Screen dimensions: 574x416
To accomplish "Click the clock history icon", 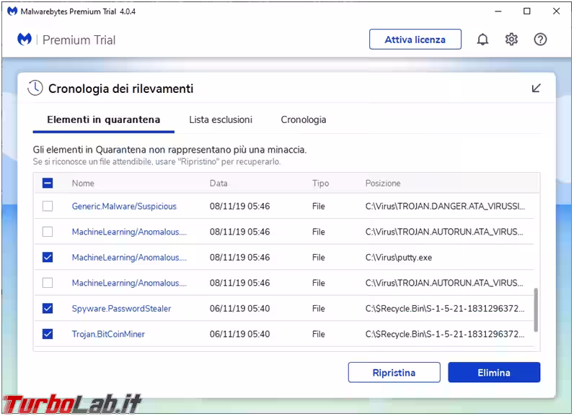I will (x=35, y=89).
